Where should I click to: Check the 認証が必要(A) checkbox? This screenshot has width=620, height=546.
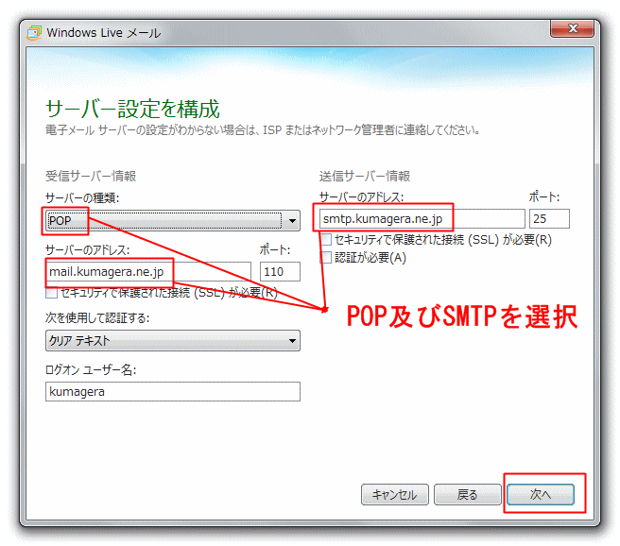click(x=326, y=258)
